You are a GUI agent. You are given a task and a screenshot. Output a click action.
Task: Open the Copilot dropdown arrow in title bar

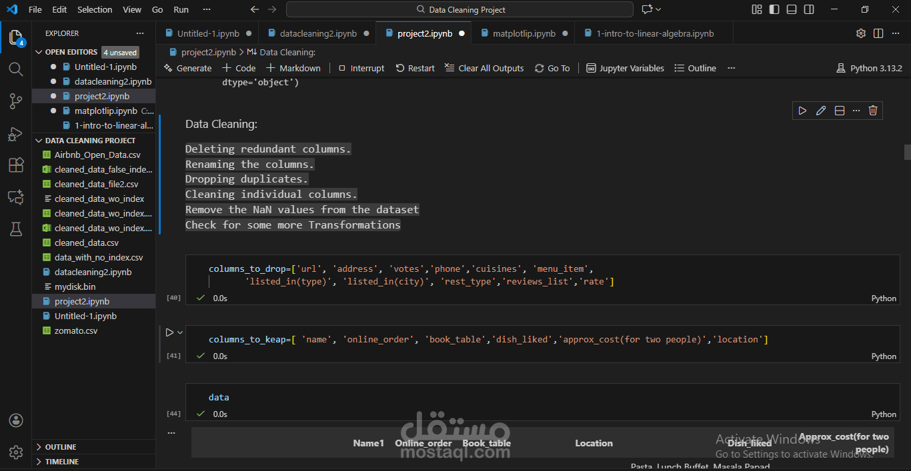coord(658,9)
